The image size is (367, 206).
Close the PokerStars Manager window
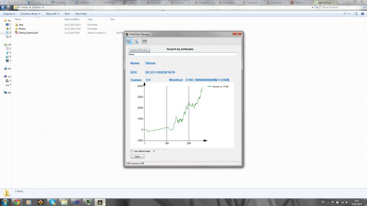237,34
